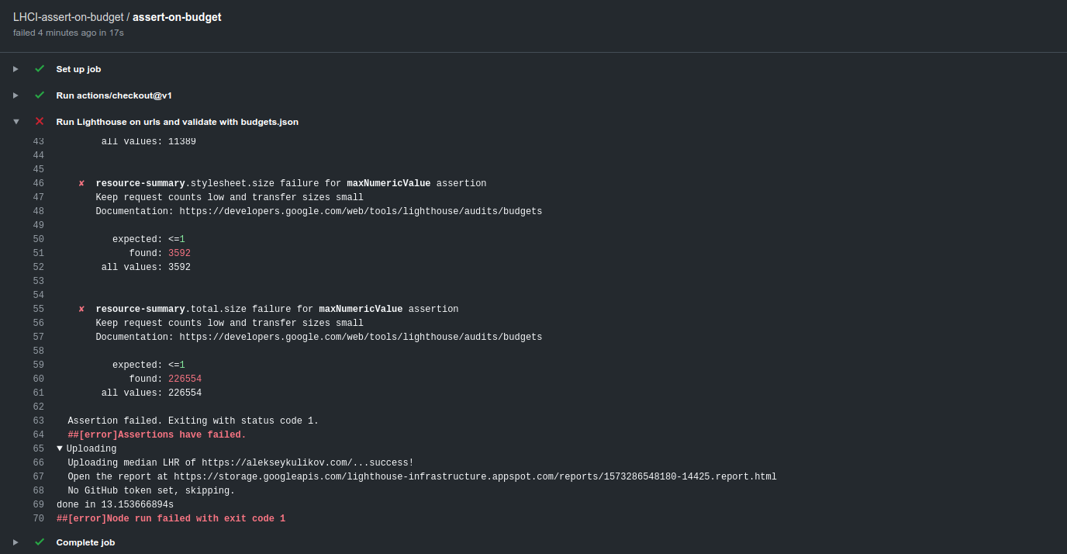Image resolution: width=1067 pixels, height=554 pixels.
Task: Select log line number 55
Action: tap(39, 309)
